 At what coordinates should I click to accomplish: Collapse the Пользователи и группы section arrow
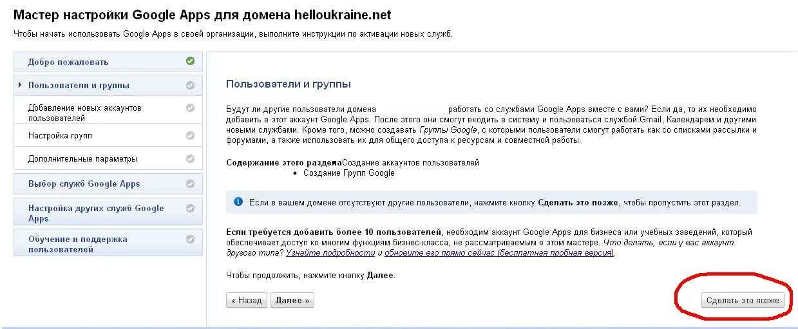click(21, 85)
